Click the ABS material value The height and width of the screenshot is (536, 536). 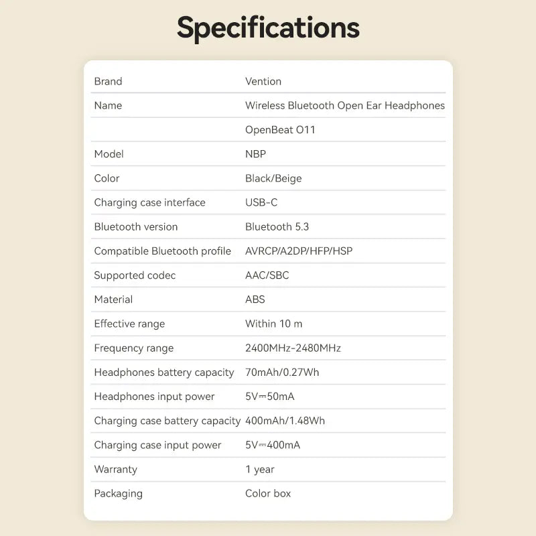tap(255, 299)
